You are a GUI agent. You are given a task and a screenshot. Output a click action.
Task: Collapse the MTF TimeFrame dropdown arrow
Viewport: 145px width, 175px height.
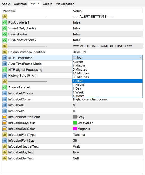(140, 57)
